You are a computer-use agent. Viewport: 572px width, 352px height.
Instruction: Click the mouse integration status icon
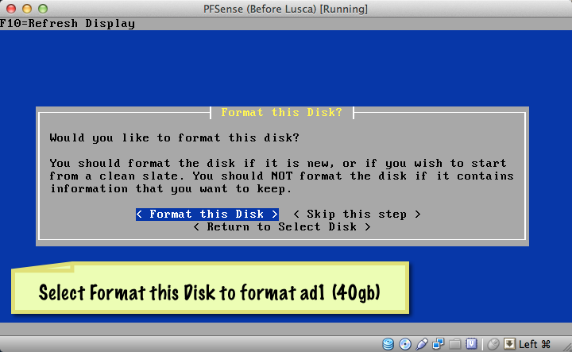493,343
